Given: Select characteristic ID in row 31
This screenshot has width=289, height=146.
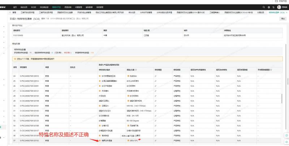Looking at the screenshot, I should point(29,111).
